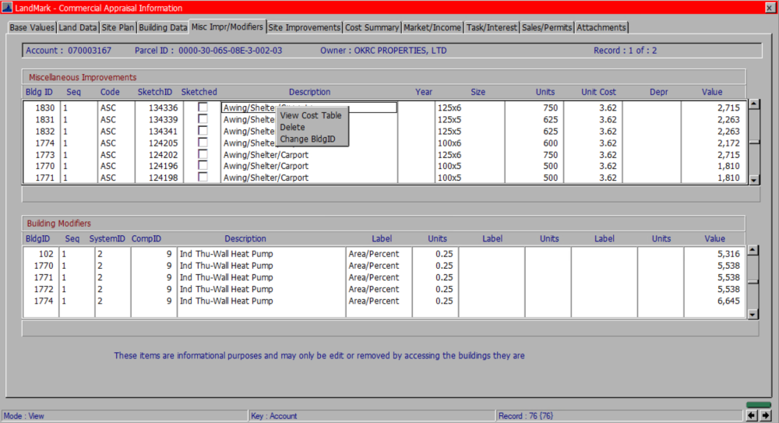Image resolution: width=779 pixels, height=423 pixels.
Task: Click Building Modifiers value 6,645
Action: 715,301
